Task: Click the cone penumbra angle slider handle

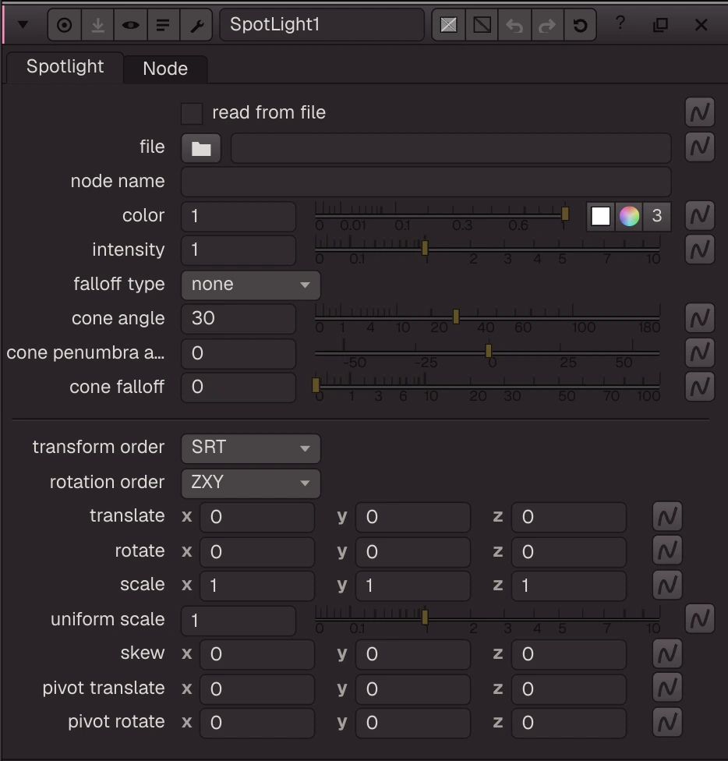Action: click(x=489, y=350)
